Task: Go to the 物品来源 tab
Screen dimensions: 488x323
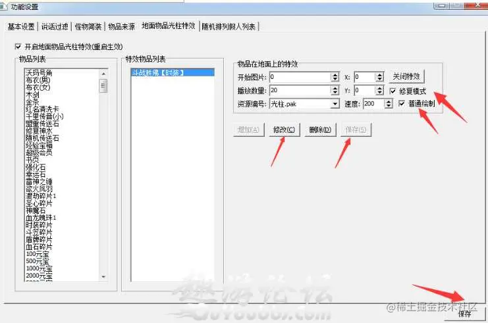Action: [122, 27]
